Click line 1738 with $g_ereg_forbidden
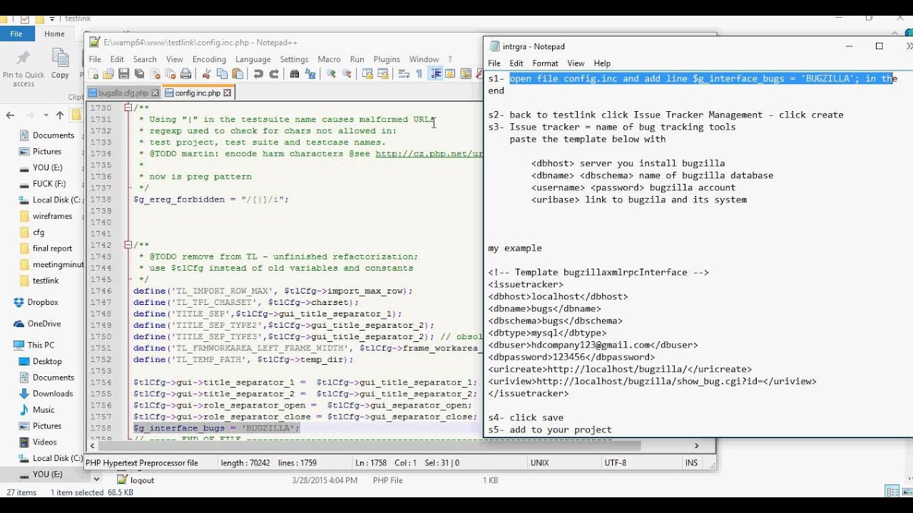 pyautogui.click(x=211, y=199)
